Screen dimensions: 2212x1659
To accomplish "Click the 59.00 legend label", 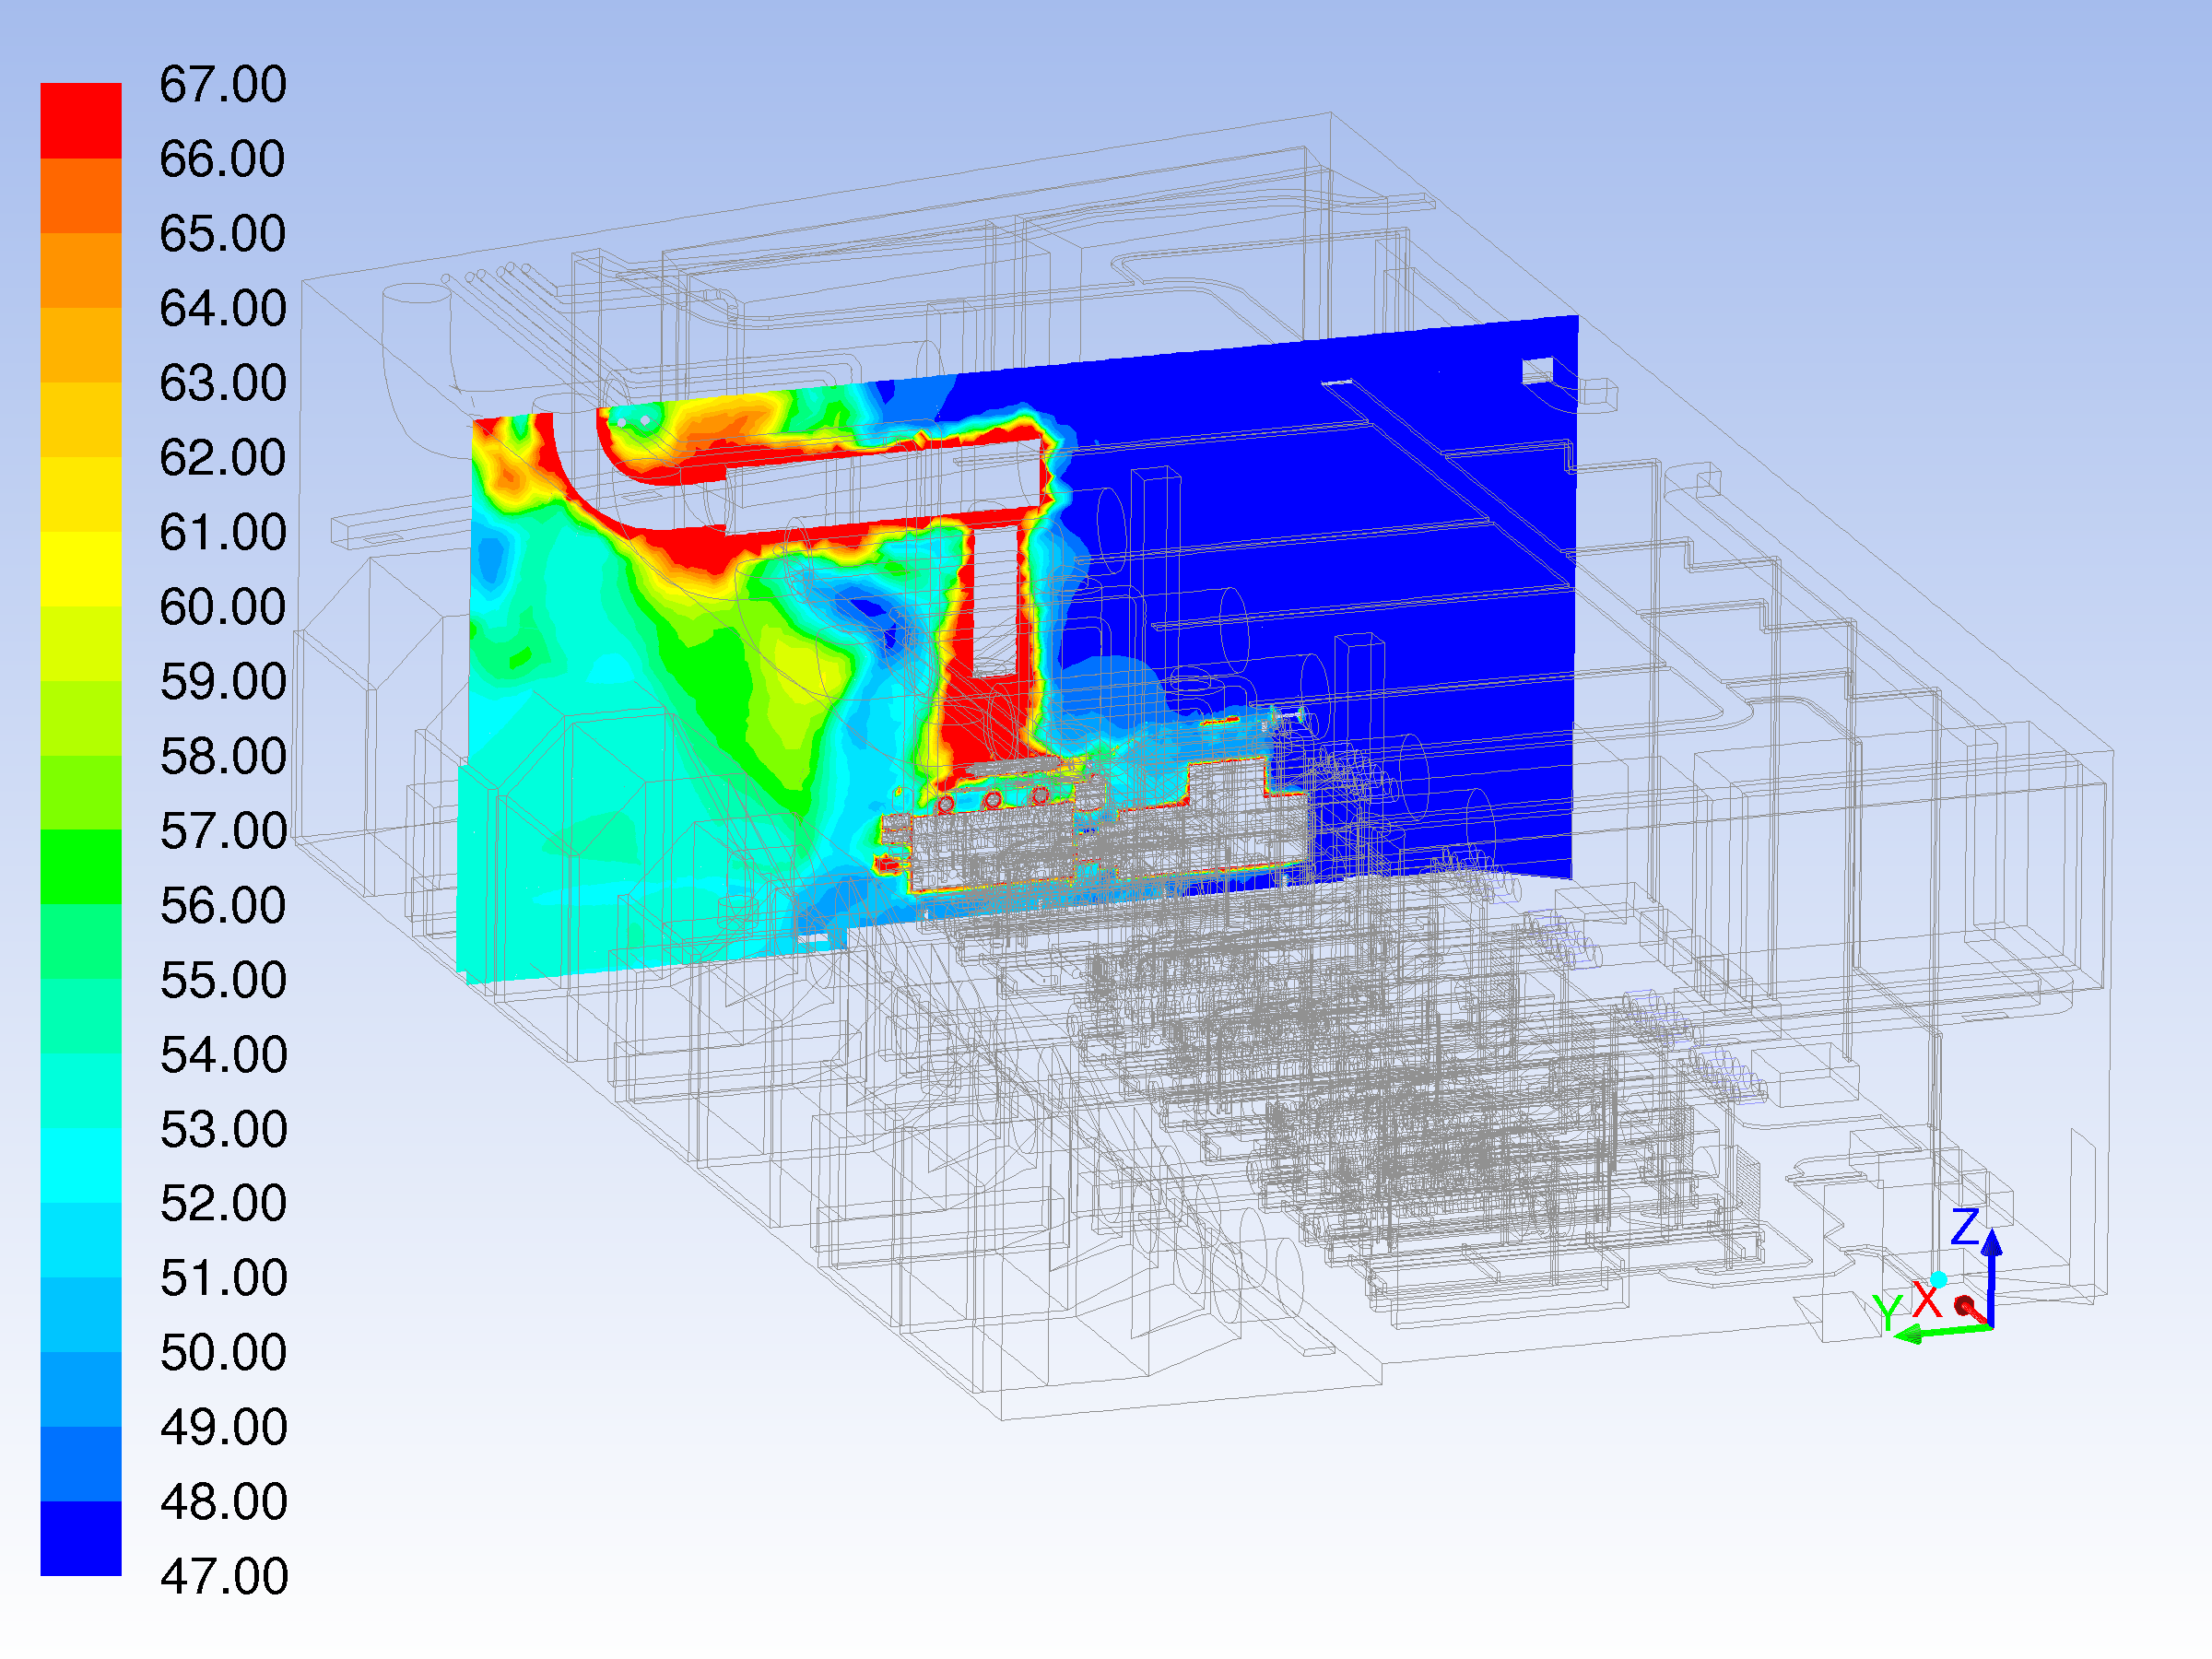I will [223, 681].
